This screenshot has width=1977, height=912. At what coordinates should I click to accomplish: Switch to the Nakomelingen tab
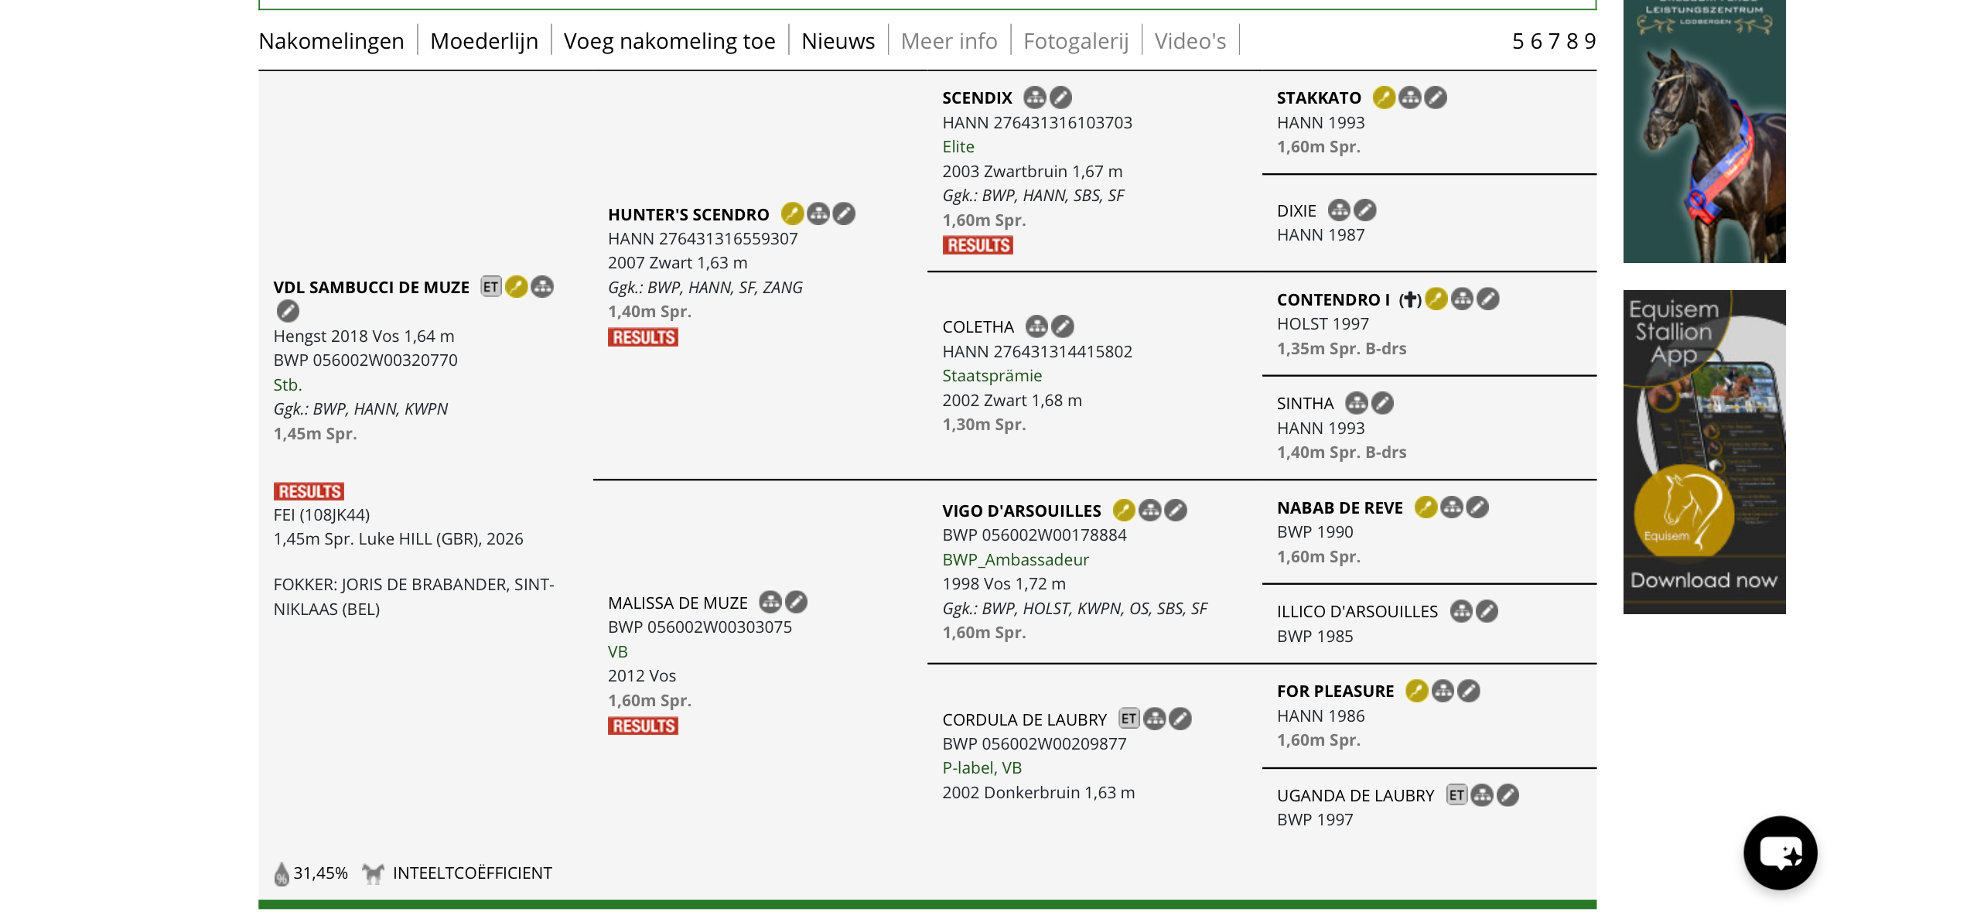point(331,40)
